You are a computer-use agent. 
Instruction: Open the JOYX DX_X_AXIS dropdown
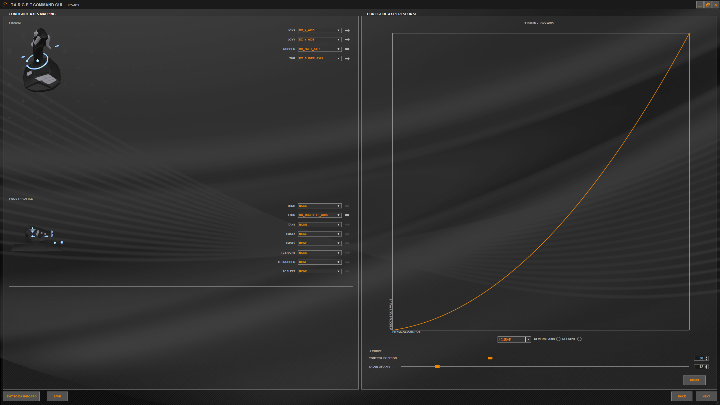(320, 30)
